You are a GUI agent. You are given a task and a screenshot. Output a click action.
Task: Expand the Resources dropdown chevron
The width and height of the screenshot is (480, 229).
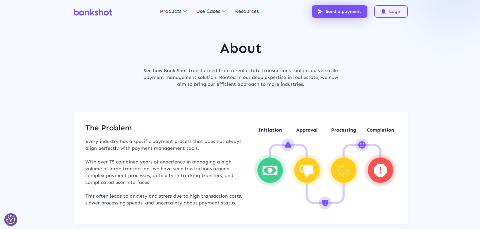[x=262, y=11]
